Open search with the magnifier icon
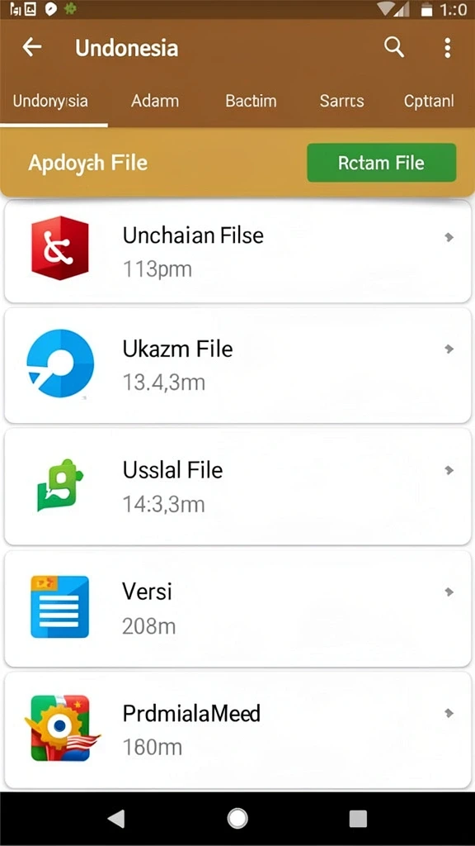The image size is (475, 846). (x=394, y=47)
